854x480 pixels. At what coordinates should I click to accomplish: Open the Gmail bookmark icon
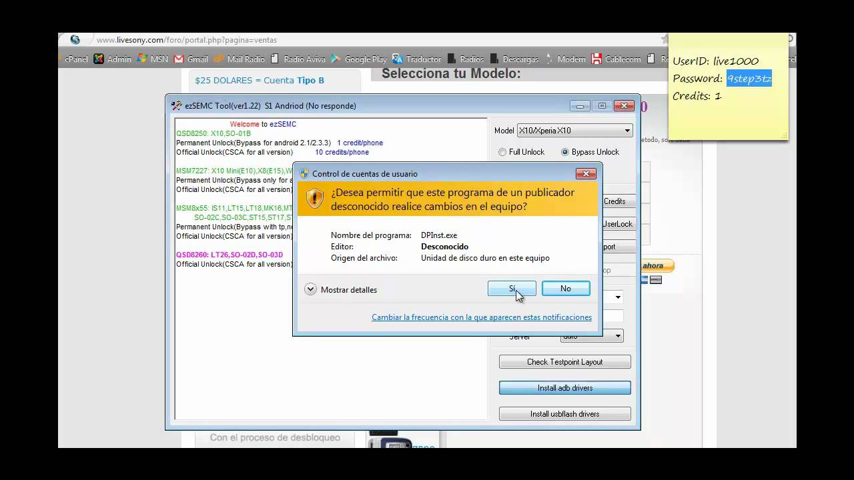coord(179,59)
